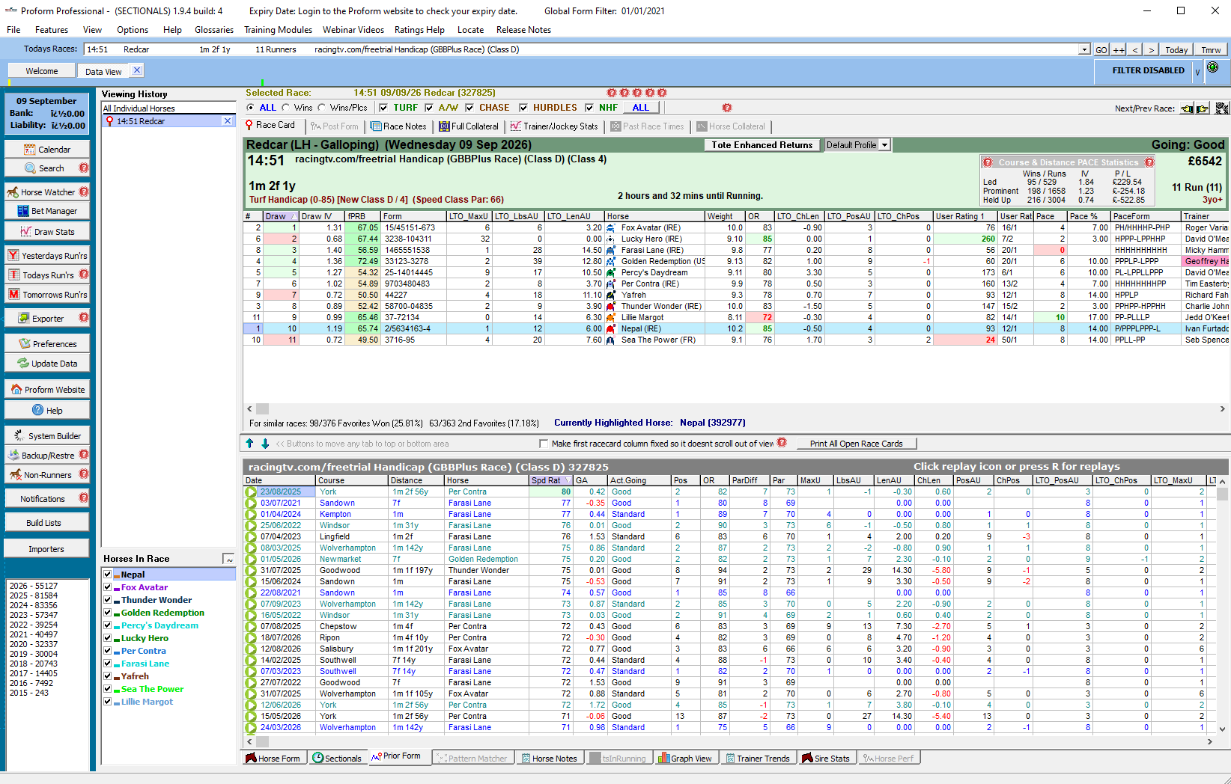Toggle the TURF checkbox
This screenshot has height=784, width=1231.
click(383, 108)
